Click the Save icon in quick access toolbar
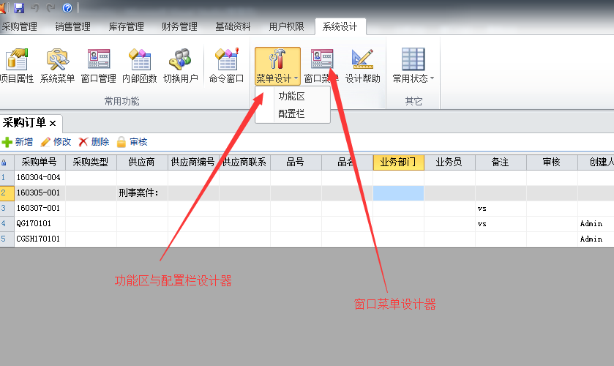614x366 pixels. pos(19,7)
